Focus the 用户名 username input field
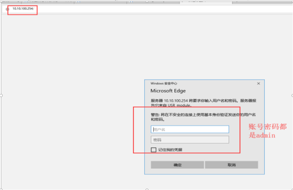 (190, 130)
